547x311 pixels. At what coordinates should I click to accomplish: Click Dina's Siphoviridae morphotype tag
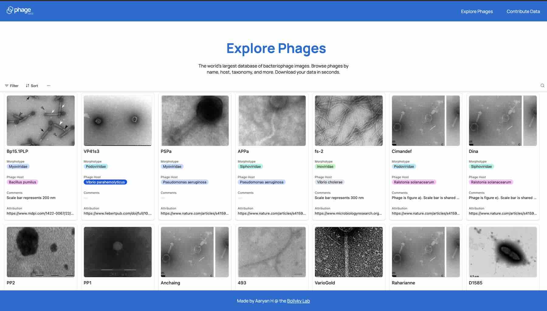481,166
